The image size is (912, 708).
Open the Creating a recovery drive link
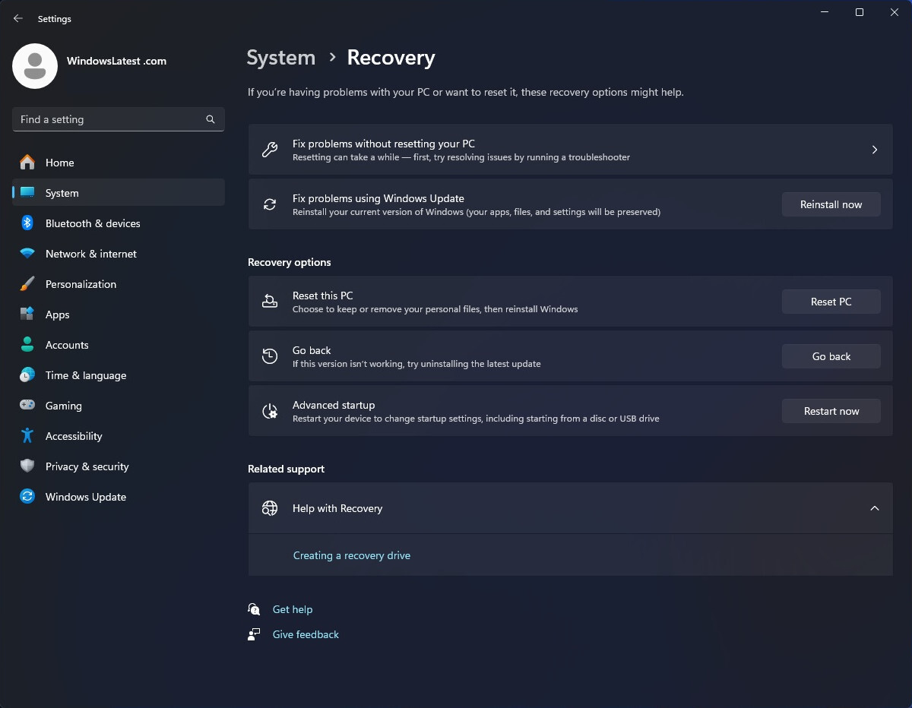pyautogui.click(x=352, y=555)
